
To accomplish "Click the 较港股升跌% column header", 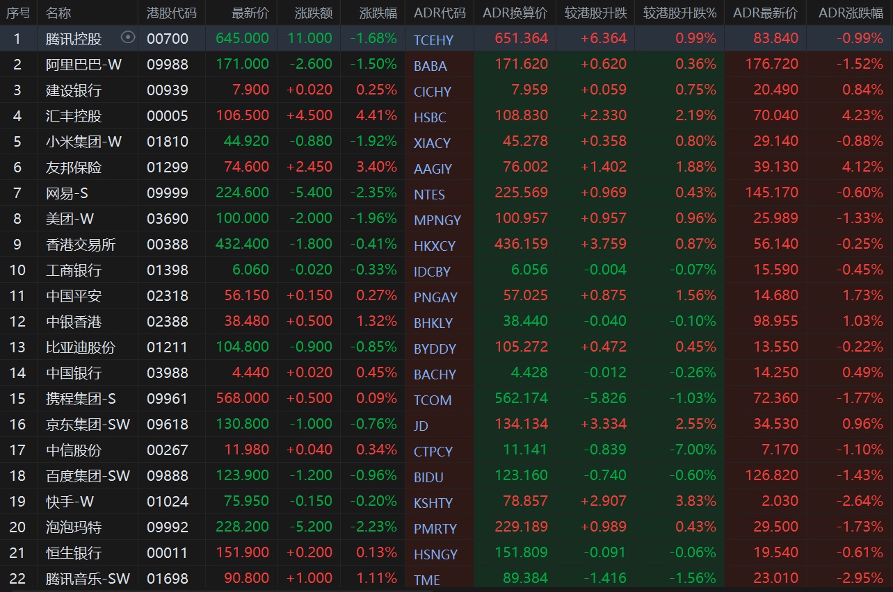I will pos(679,13).
